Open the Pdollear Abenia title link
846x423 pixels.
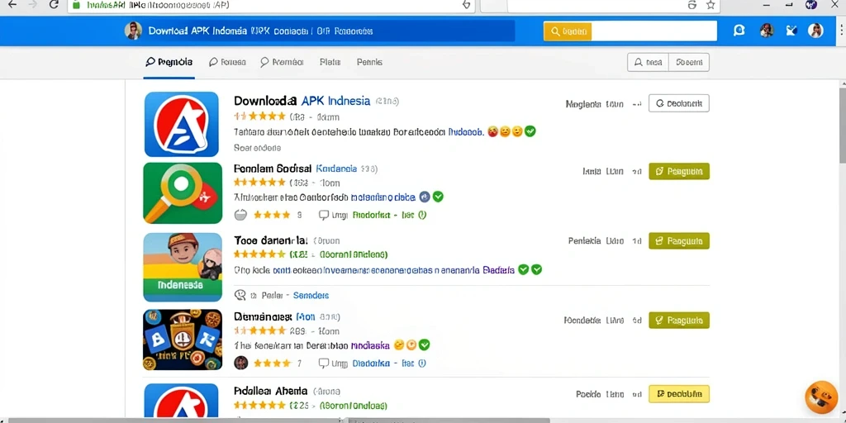[270, 391]
